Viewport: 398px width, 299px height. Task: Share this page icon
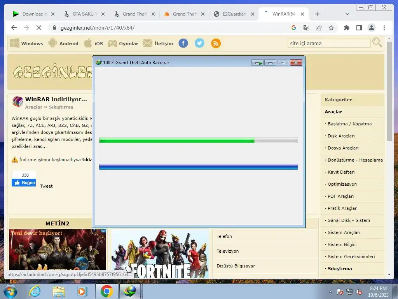[x=319, y=28]
